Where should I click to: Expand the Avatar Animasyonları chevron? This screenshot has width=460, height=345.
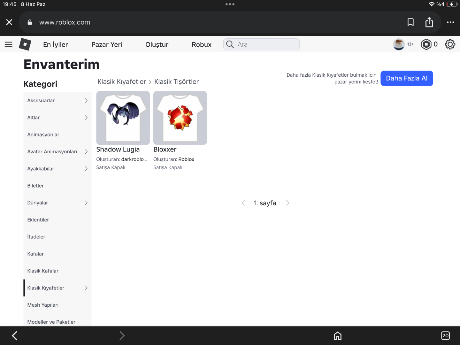tap(86, 152)
